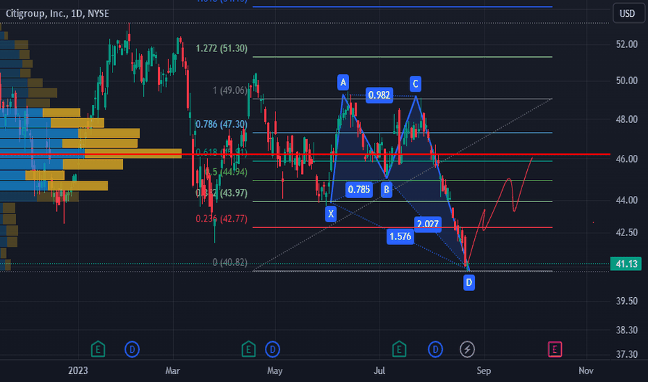The height and width of the screenshot is (382, 648).
Task: Select the red horizontal line near 46.00
Action: pyautogui.click(x=305, y=154)
